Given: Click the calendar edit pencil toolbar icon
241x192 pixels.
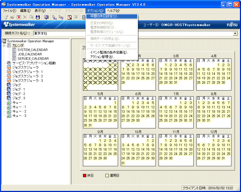Looking at the screenshot, I should (x=70, y=17).
